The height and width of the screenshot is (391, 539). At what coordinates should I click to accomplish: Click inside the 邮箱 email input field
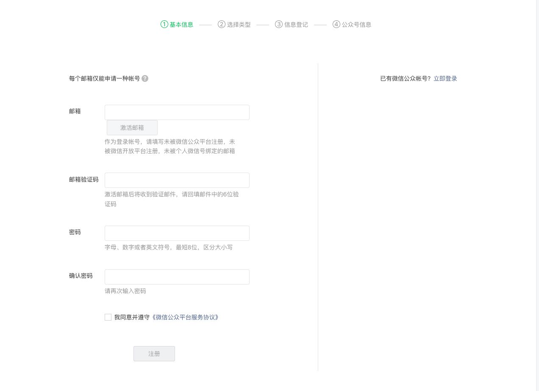[177, 112]
